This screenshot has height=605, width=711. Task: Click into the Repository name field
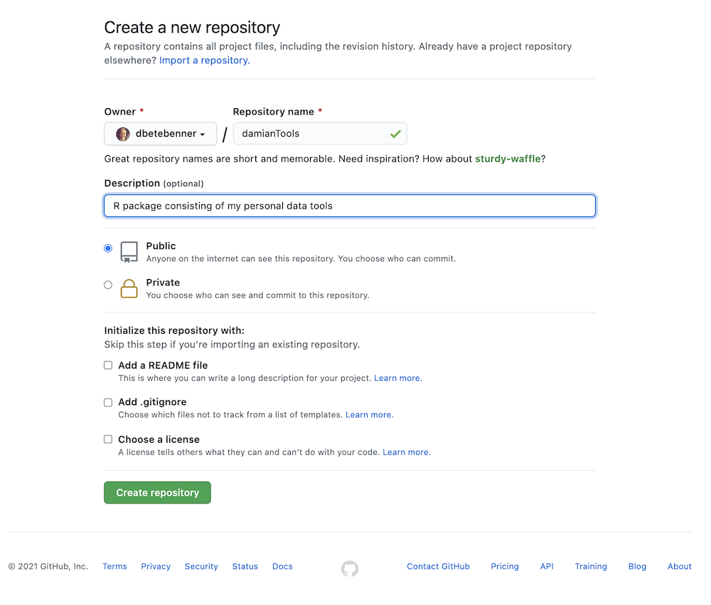pyautogui.click(x=311, y=134)
